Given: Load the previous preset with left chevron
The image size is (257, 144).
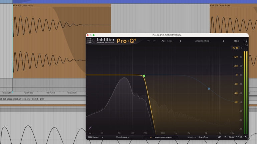Looking at the screenshot, I should [180, 41].
